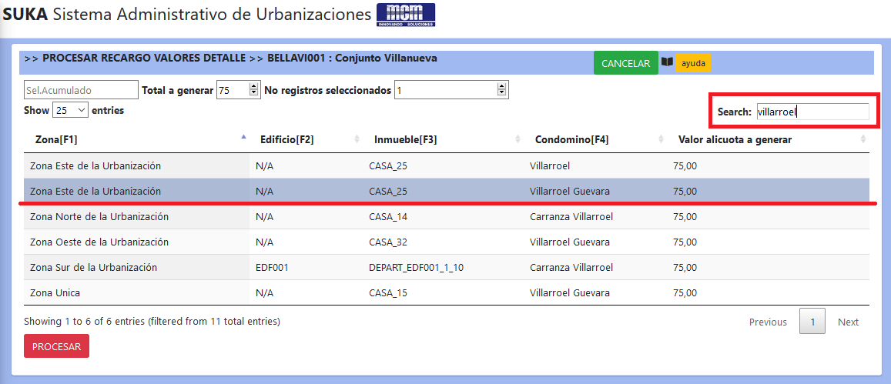The width and height of the screenshot is (891, 384).
Task: Select the CASA_14 Carranza Villarroel row
Action: [447, 216]
